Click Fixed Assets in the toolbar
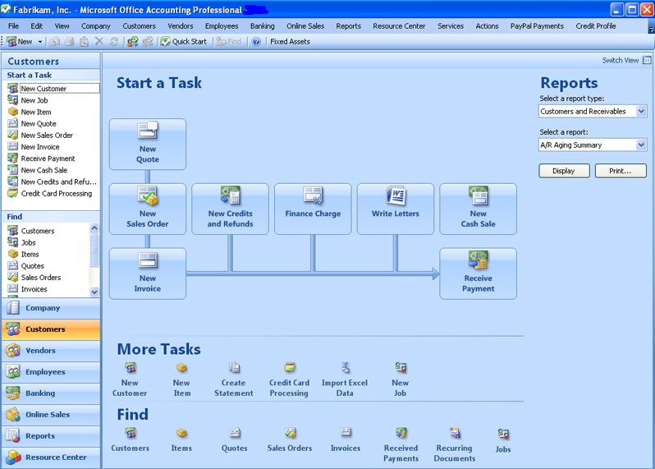The image size is (655, 469). click(x=290, y=41)
